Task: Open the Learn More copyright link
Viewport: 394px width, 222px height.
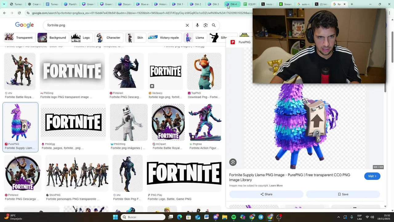Action: point(276,186)
